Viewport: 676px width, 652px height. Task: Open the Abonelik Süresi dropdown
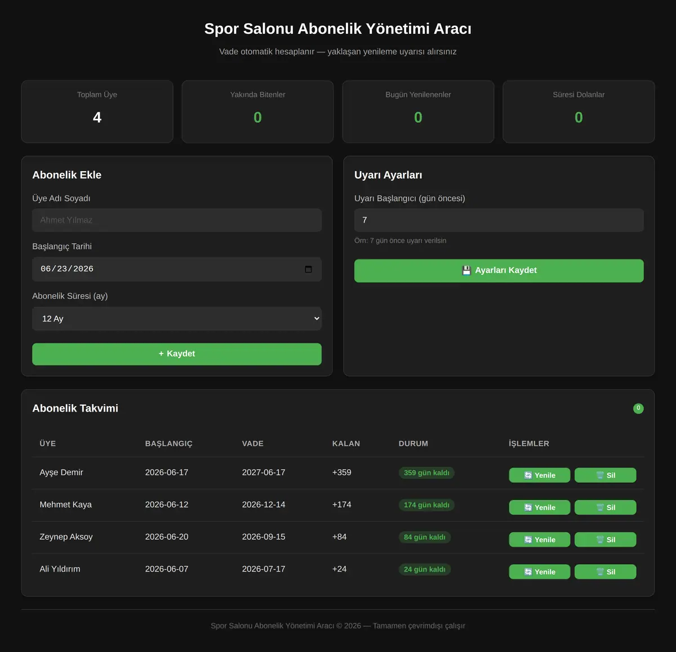coord(177,319)
